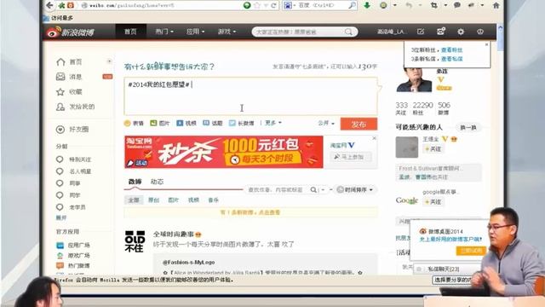Close the new-fans notification popup
The width and height of the screenshot is (545, 307).
point(486,44)
